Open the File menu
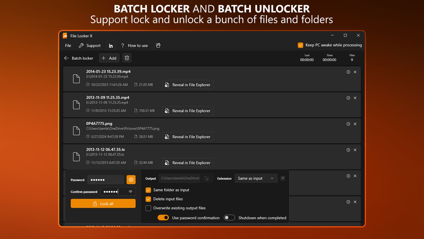The width and height of the screenshot is (424, 239). pos(68,45)
